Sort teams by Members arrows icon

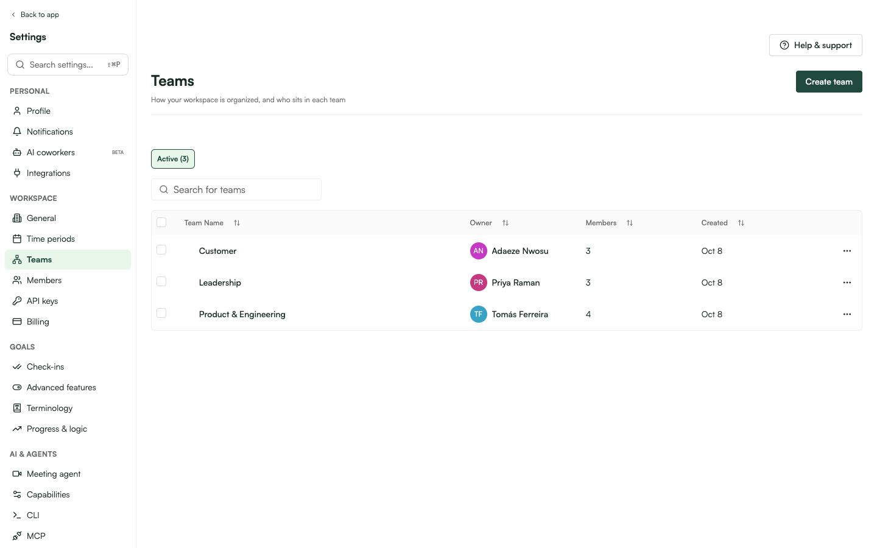(630, 223)
